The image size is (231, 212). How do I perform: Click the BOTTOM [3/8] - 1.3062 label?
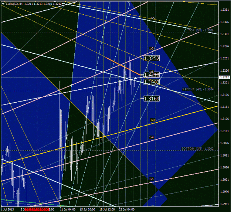[197, 148]
